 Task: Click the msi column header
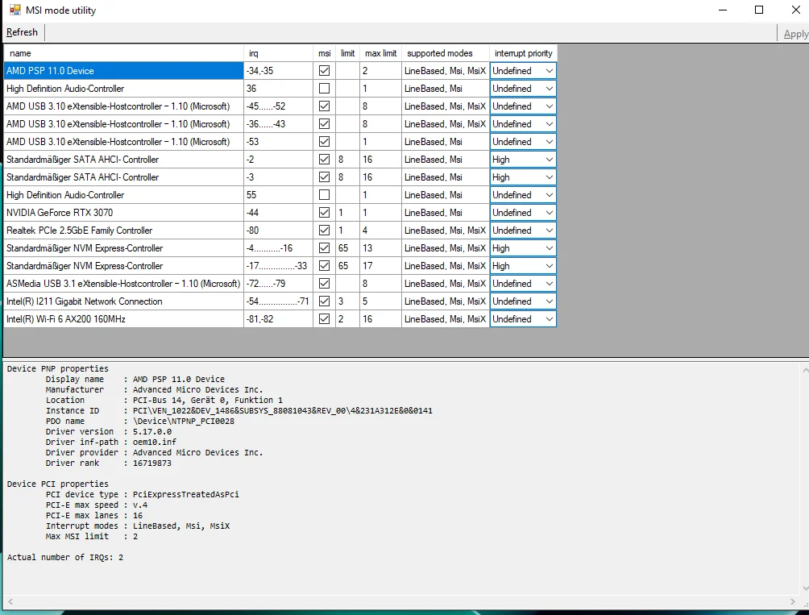[324, 53]
